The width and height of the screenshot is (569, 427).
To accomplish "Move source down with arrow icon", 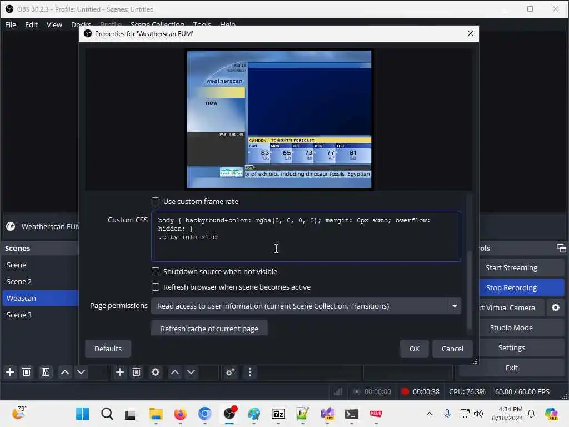I will 191,372.
